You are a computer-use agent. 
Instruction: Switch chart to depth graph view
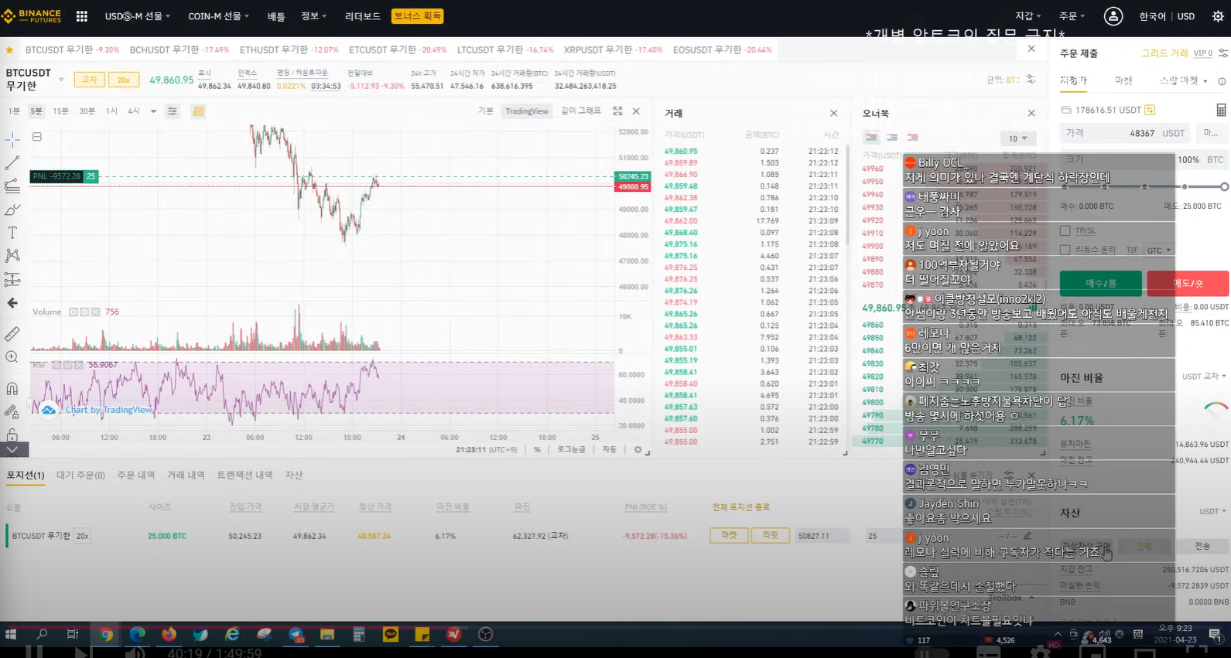[580, 111]
